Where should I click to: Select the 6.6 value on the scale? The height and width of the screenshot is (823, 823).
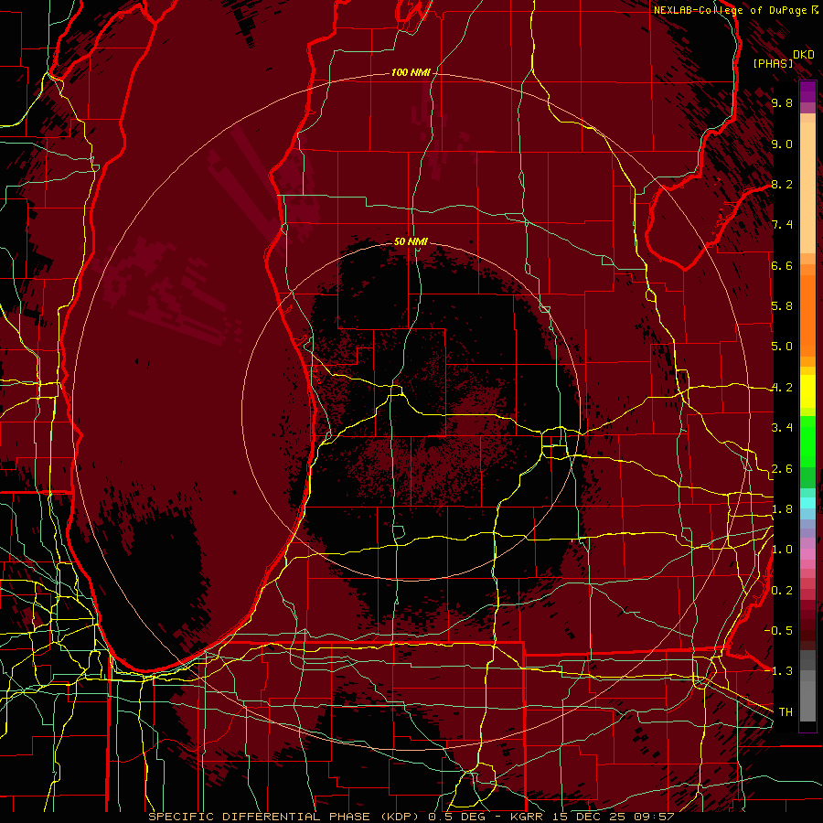point(782,265)
